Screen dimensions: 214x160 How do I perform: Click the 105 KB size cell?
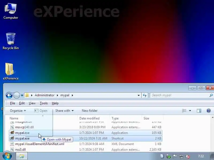(x=156, y=133)
